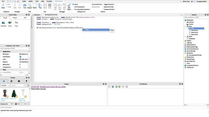Open Toolbox Marketplace tab icon
Viewport: 209px width, 117px height.
click(4, 81)
